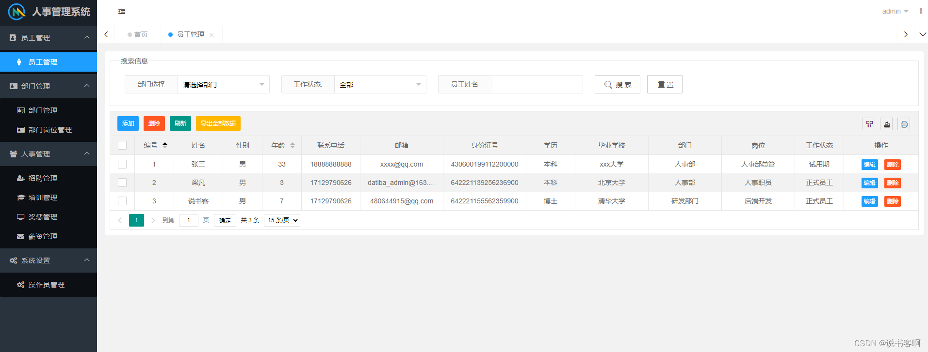Click the red toolbar 删除 button
The image size is (928, 352).
(154, 123)
